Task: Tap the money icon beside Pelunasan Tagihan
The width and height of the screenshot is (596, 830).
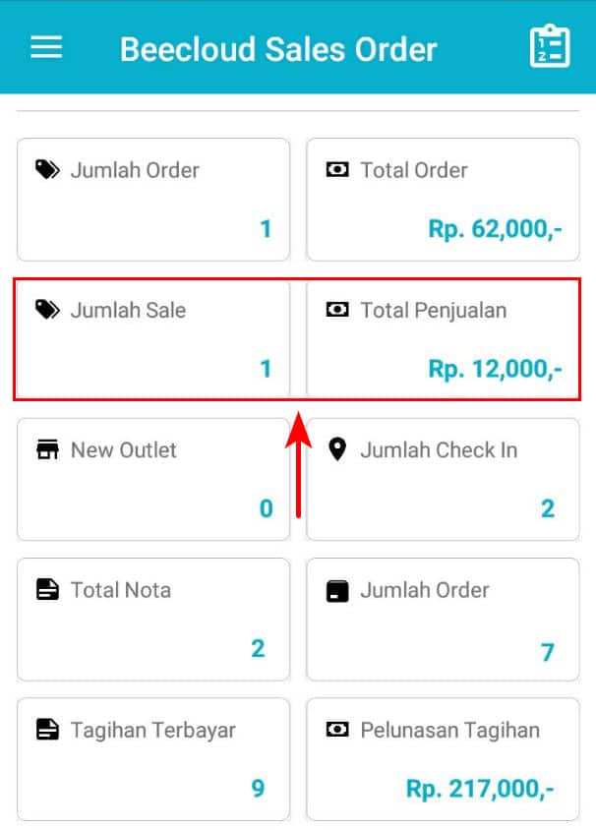Action: point(337,730)
